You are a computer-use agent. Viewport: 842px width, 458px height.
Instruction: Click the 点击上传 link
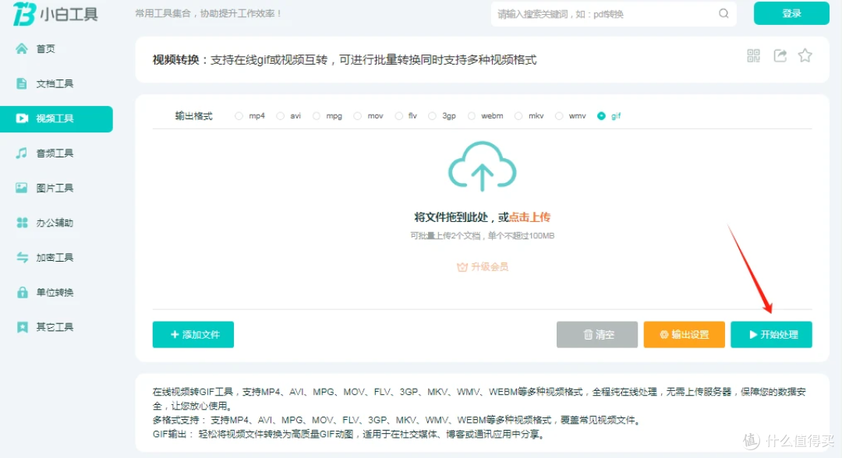(x=529, y=217)
